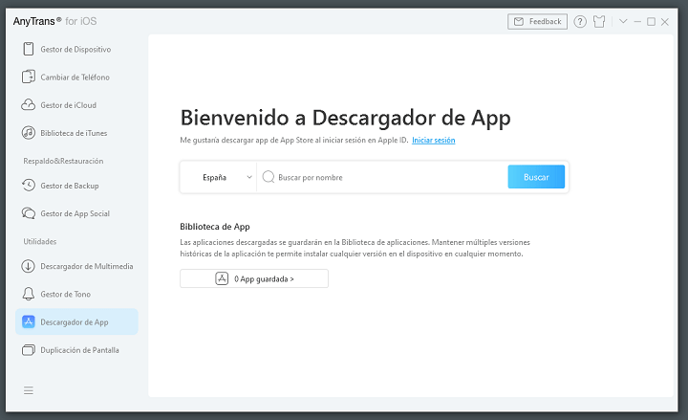Viewport: 688px width, 420px height.
Task: Select Gestor de App Social
Action: 76,213
